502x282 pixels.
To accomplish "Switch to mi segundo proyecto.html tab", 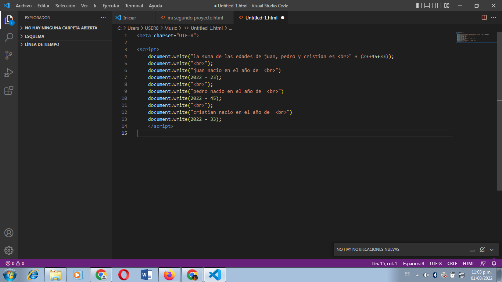I will [195, 18].
